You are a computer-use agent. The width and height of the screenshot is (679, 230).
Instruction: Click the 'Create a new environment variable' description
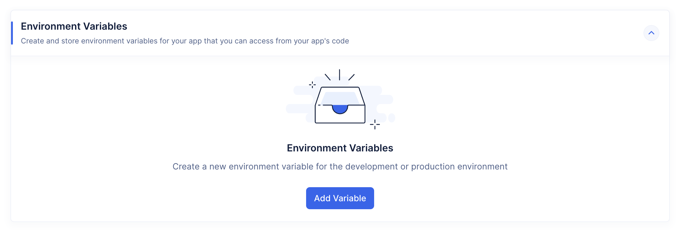coord(340,166)
